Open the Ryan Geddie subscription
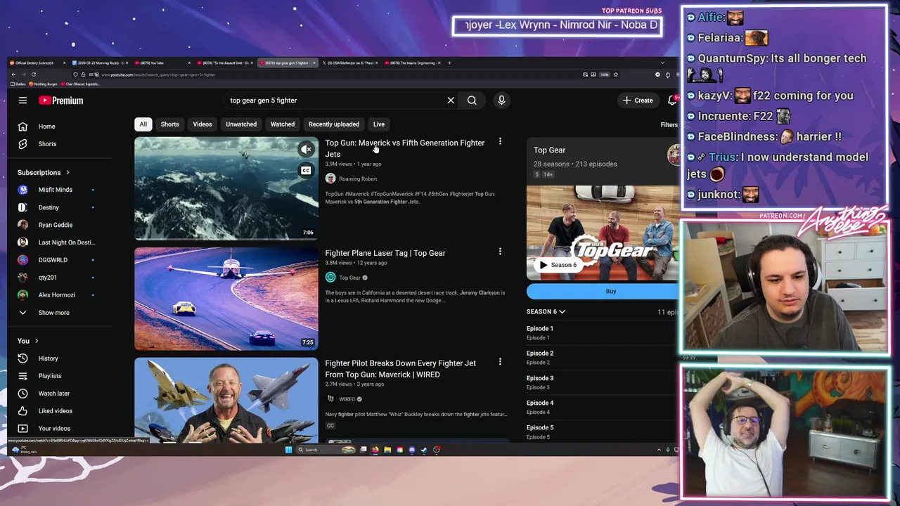Image resolution: width=900 pixels, height=506 pixels. click(x=55, y=225)
